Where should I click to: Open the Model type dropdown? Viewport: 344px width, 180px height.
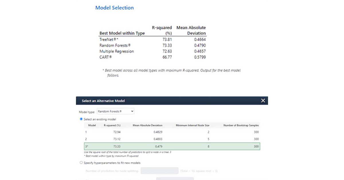pos(115,111)
